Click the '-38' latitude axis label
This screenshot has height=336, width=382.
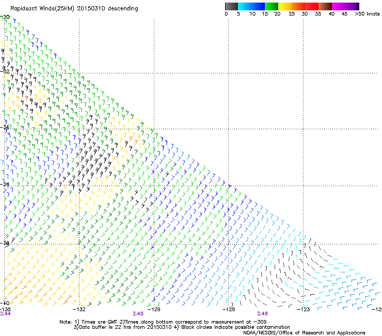coord(5,243)
